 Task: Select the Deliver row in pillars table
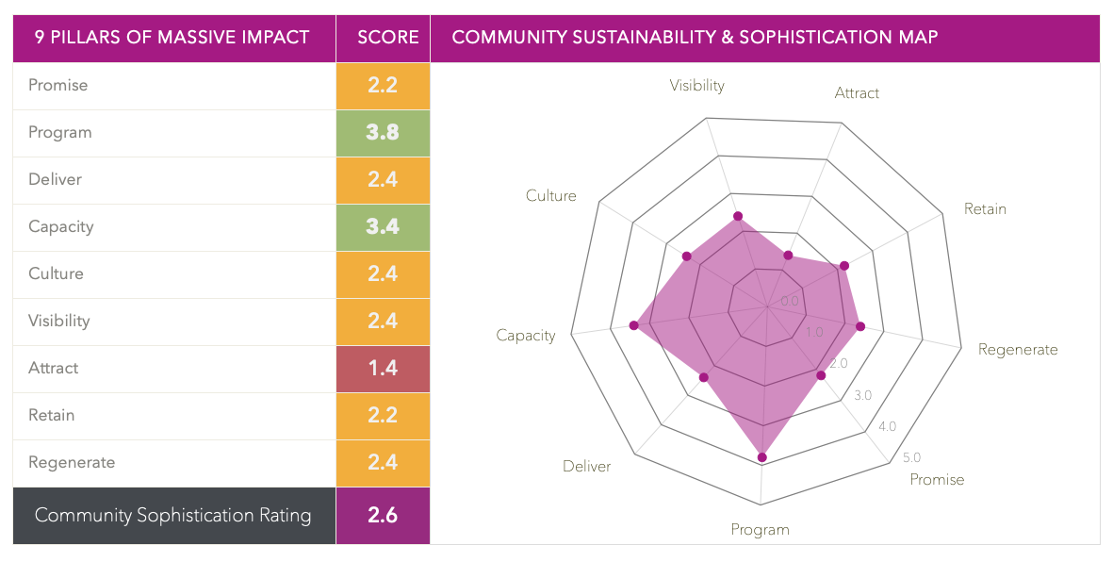[x=55, y=180]
